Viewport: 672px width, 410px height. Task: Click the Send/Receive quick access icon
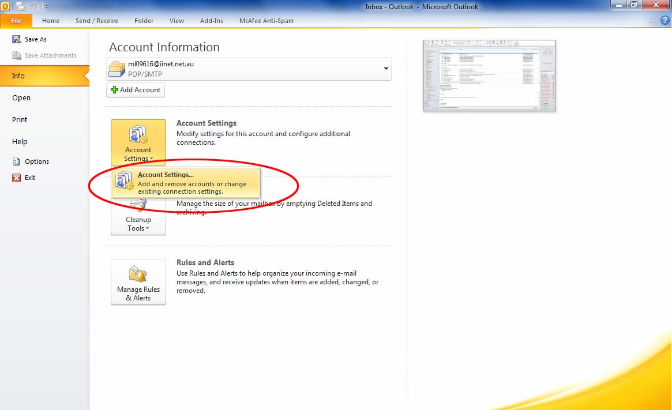point(21,6)
